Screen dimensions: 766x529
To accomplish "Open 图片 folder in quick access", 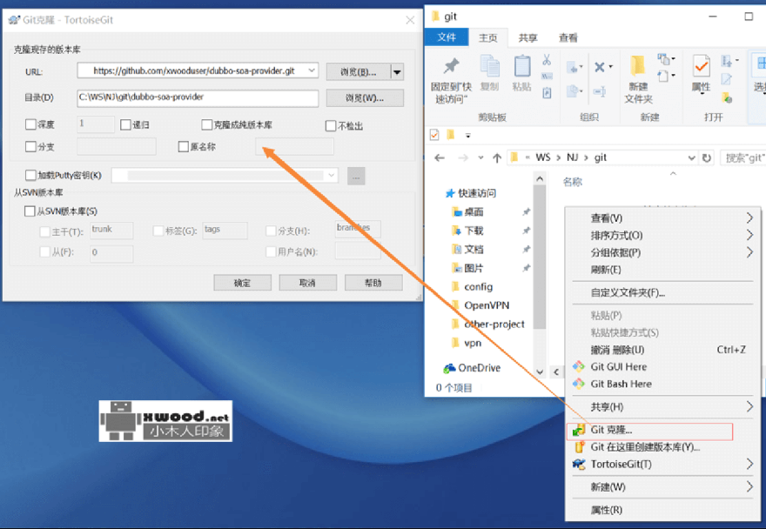I will [x=468, y=268].
